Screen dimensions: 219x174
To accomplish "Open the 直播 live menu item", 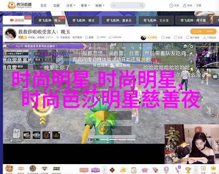I will [56, 5].
